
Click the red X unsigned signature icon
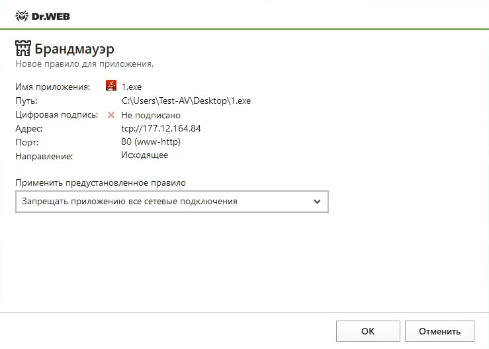coord(111,115)
